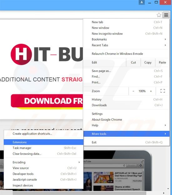Click the horizontal scrollbar right arrow
Viewport: 172px width, 195px height.
click(x=164, y=193)
